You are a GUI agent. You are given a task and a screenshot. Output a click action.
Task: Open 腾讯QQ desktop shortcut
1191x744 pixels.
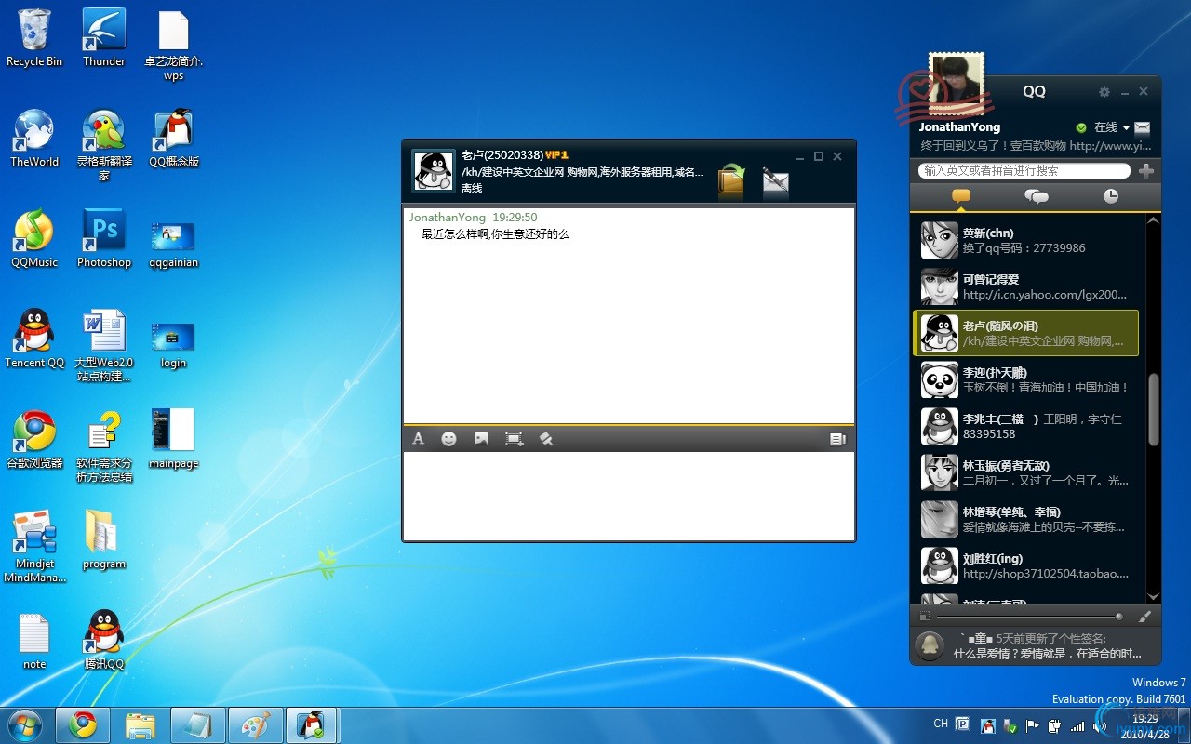[x=104, y=640]
